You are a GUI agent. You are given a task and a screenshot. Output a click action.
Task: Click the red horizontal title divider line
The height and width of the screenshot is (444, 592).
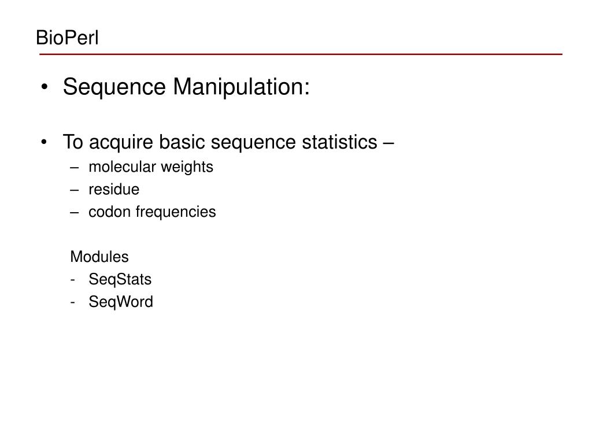coord(301,54)
